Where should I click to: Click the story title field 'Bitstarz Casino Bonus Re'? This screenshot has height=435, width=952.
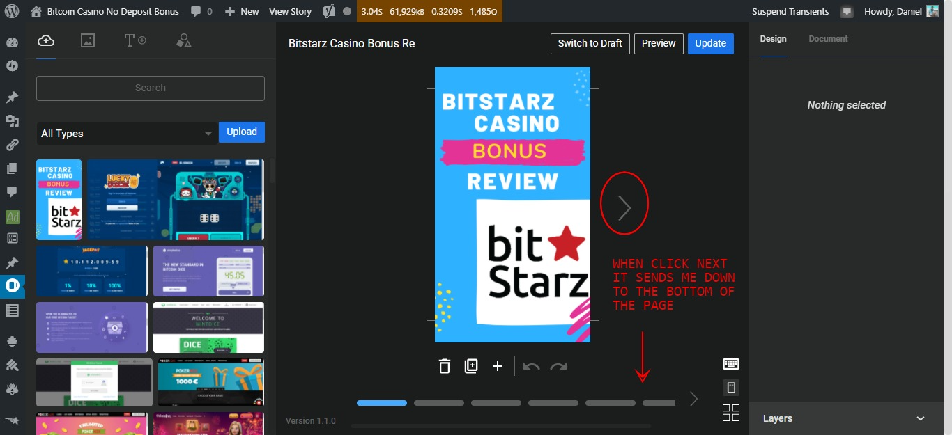tap(352, 43)
